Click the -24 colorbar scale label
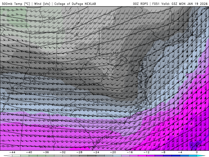This screenshot has height=157, width=209. click(96, 152)
